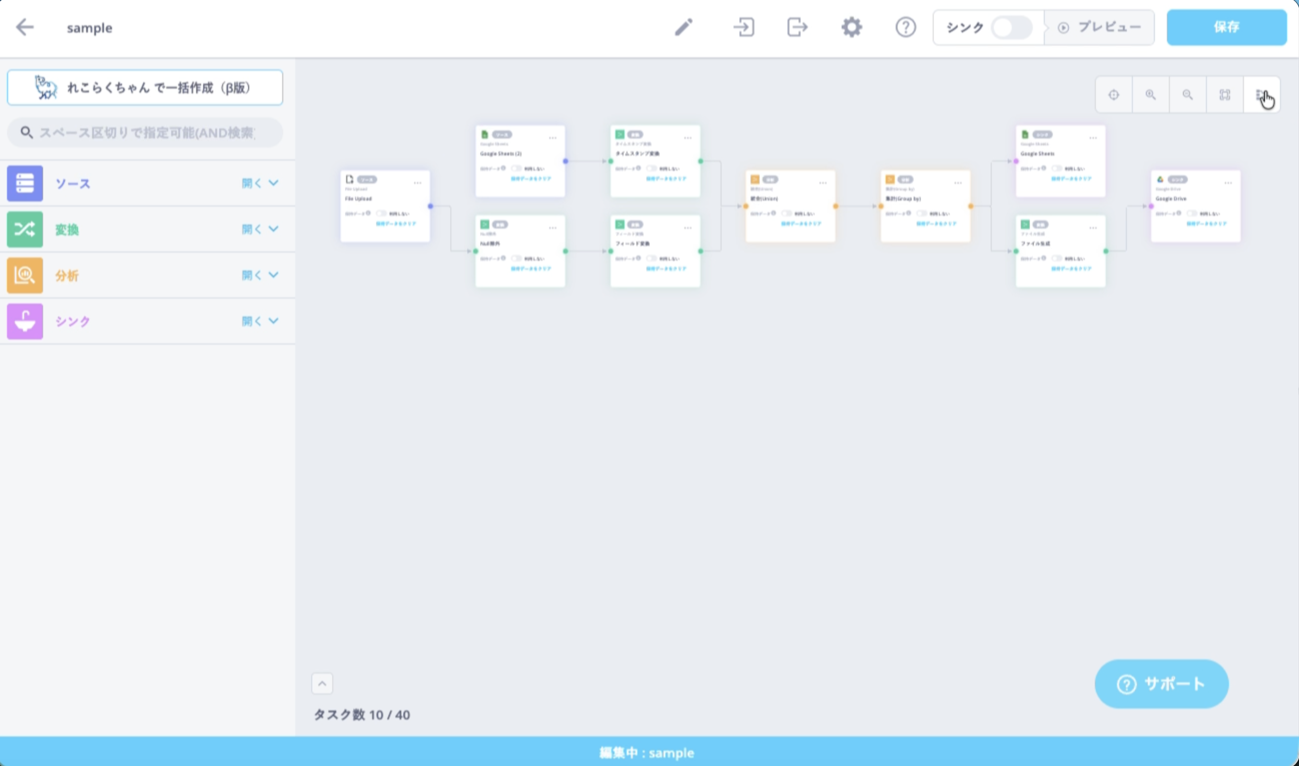Click the task search input field
1299x766 pixels.
[x=145, y=132]
